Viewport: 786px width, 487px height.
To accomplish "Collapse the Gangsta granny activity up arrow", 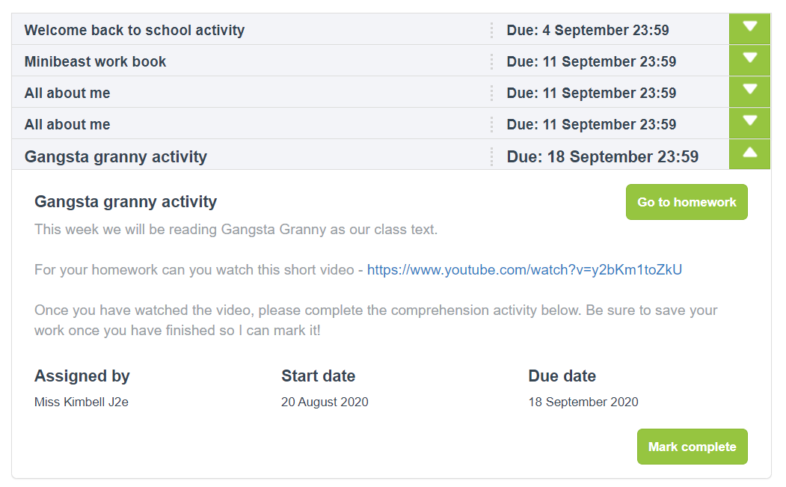I will pyautogui.click(x=749, y=154).
